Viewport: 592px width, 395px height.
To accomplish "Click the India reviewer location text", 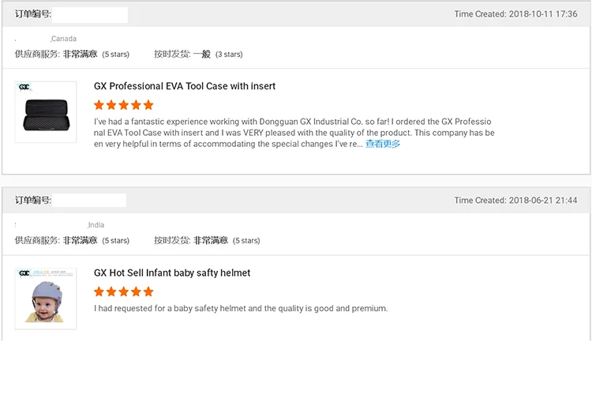I will pyautogui.click(x=96, y=225).
